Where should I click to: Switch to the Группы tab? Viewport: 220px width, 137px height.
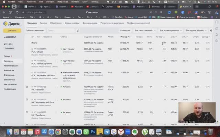43,23
